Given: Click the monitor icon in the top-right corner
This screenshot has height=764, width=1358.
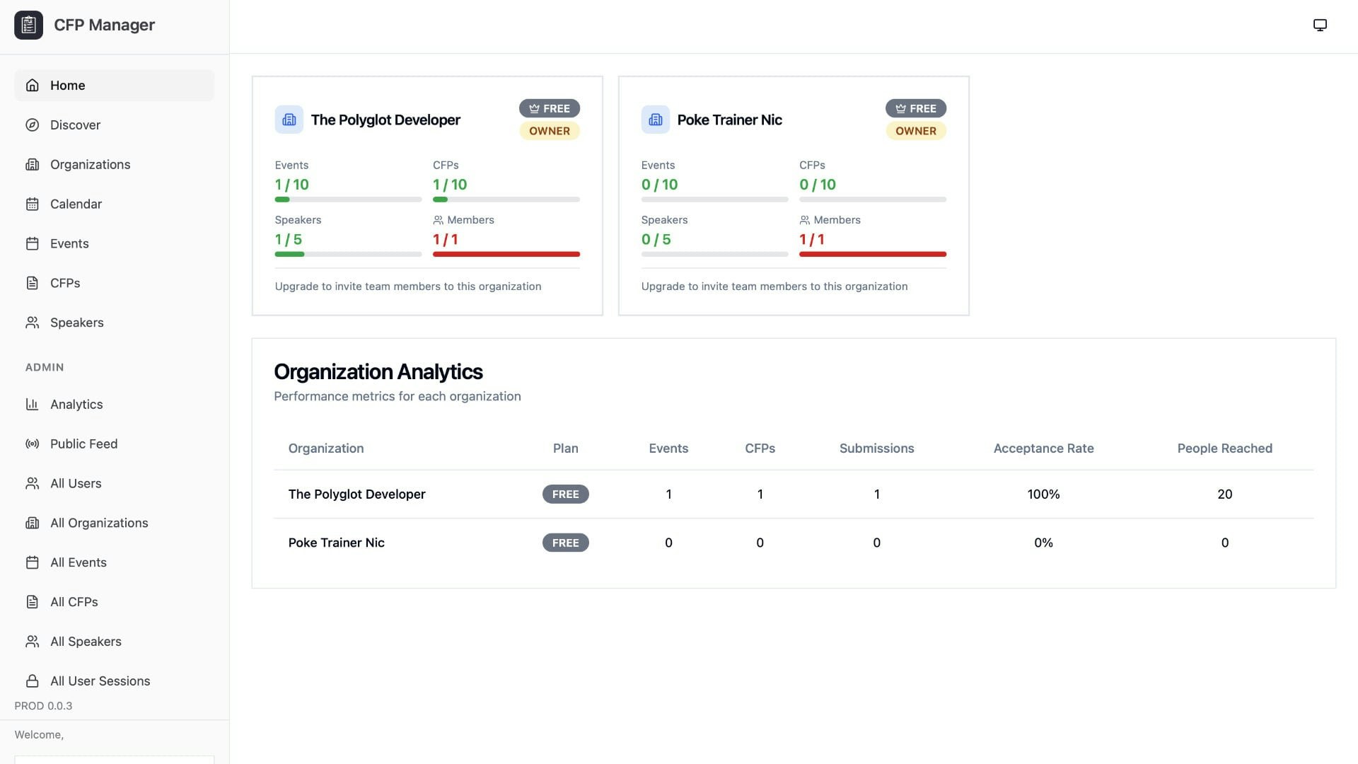Looking at the screenshot, I should tap(1321, 23).
